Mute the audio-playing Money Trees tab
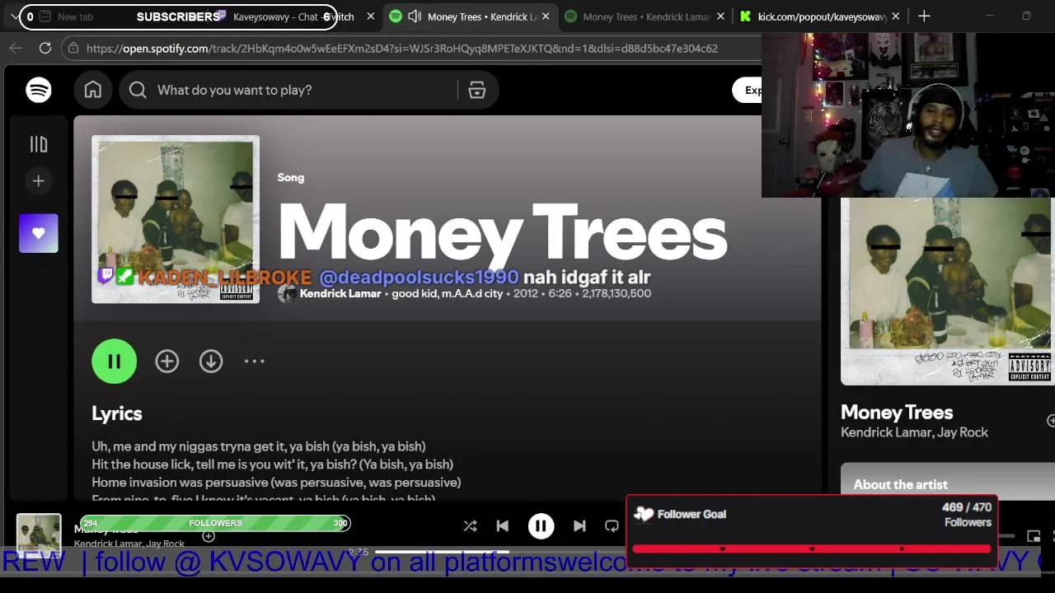Screen dimensions: 1055x593 point(415,16)
